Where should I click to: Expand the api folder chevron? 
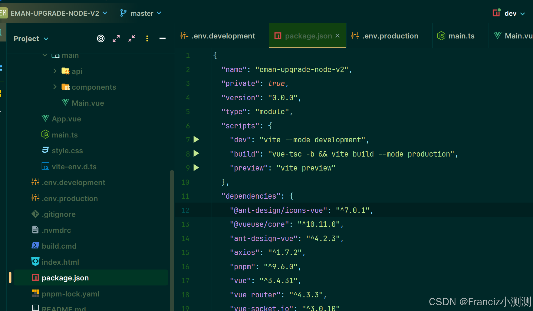click(55, 71)
